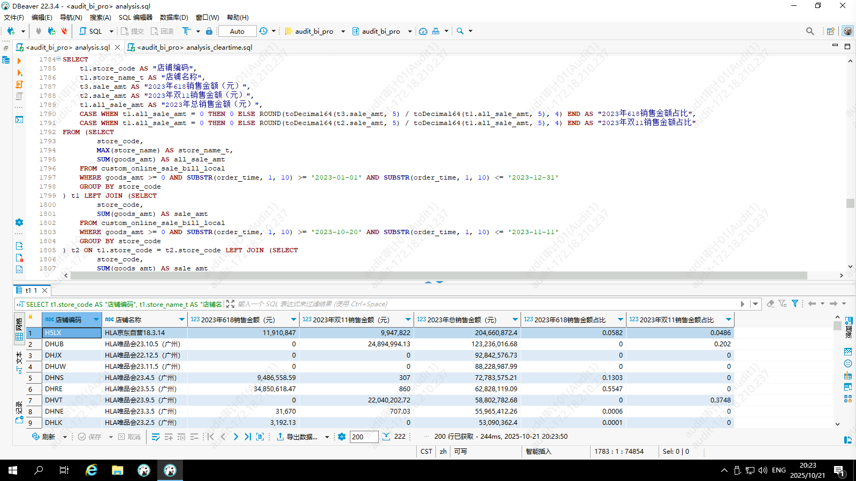Click the new database connection icon

(11, 31)
